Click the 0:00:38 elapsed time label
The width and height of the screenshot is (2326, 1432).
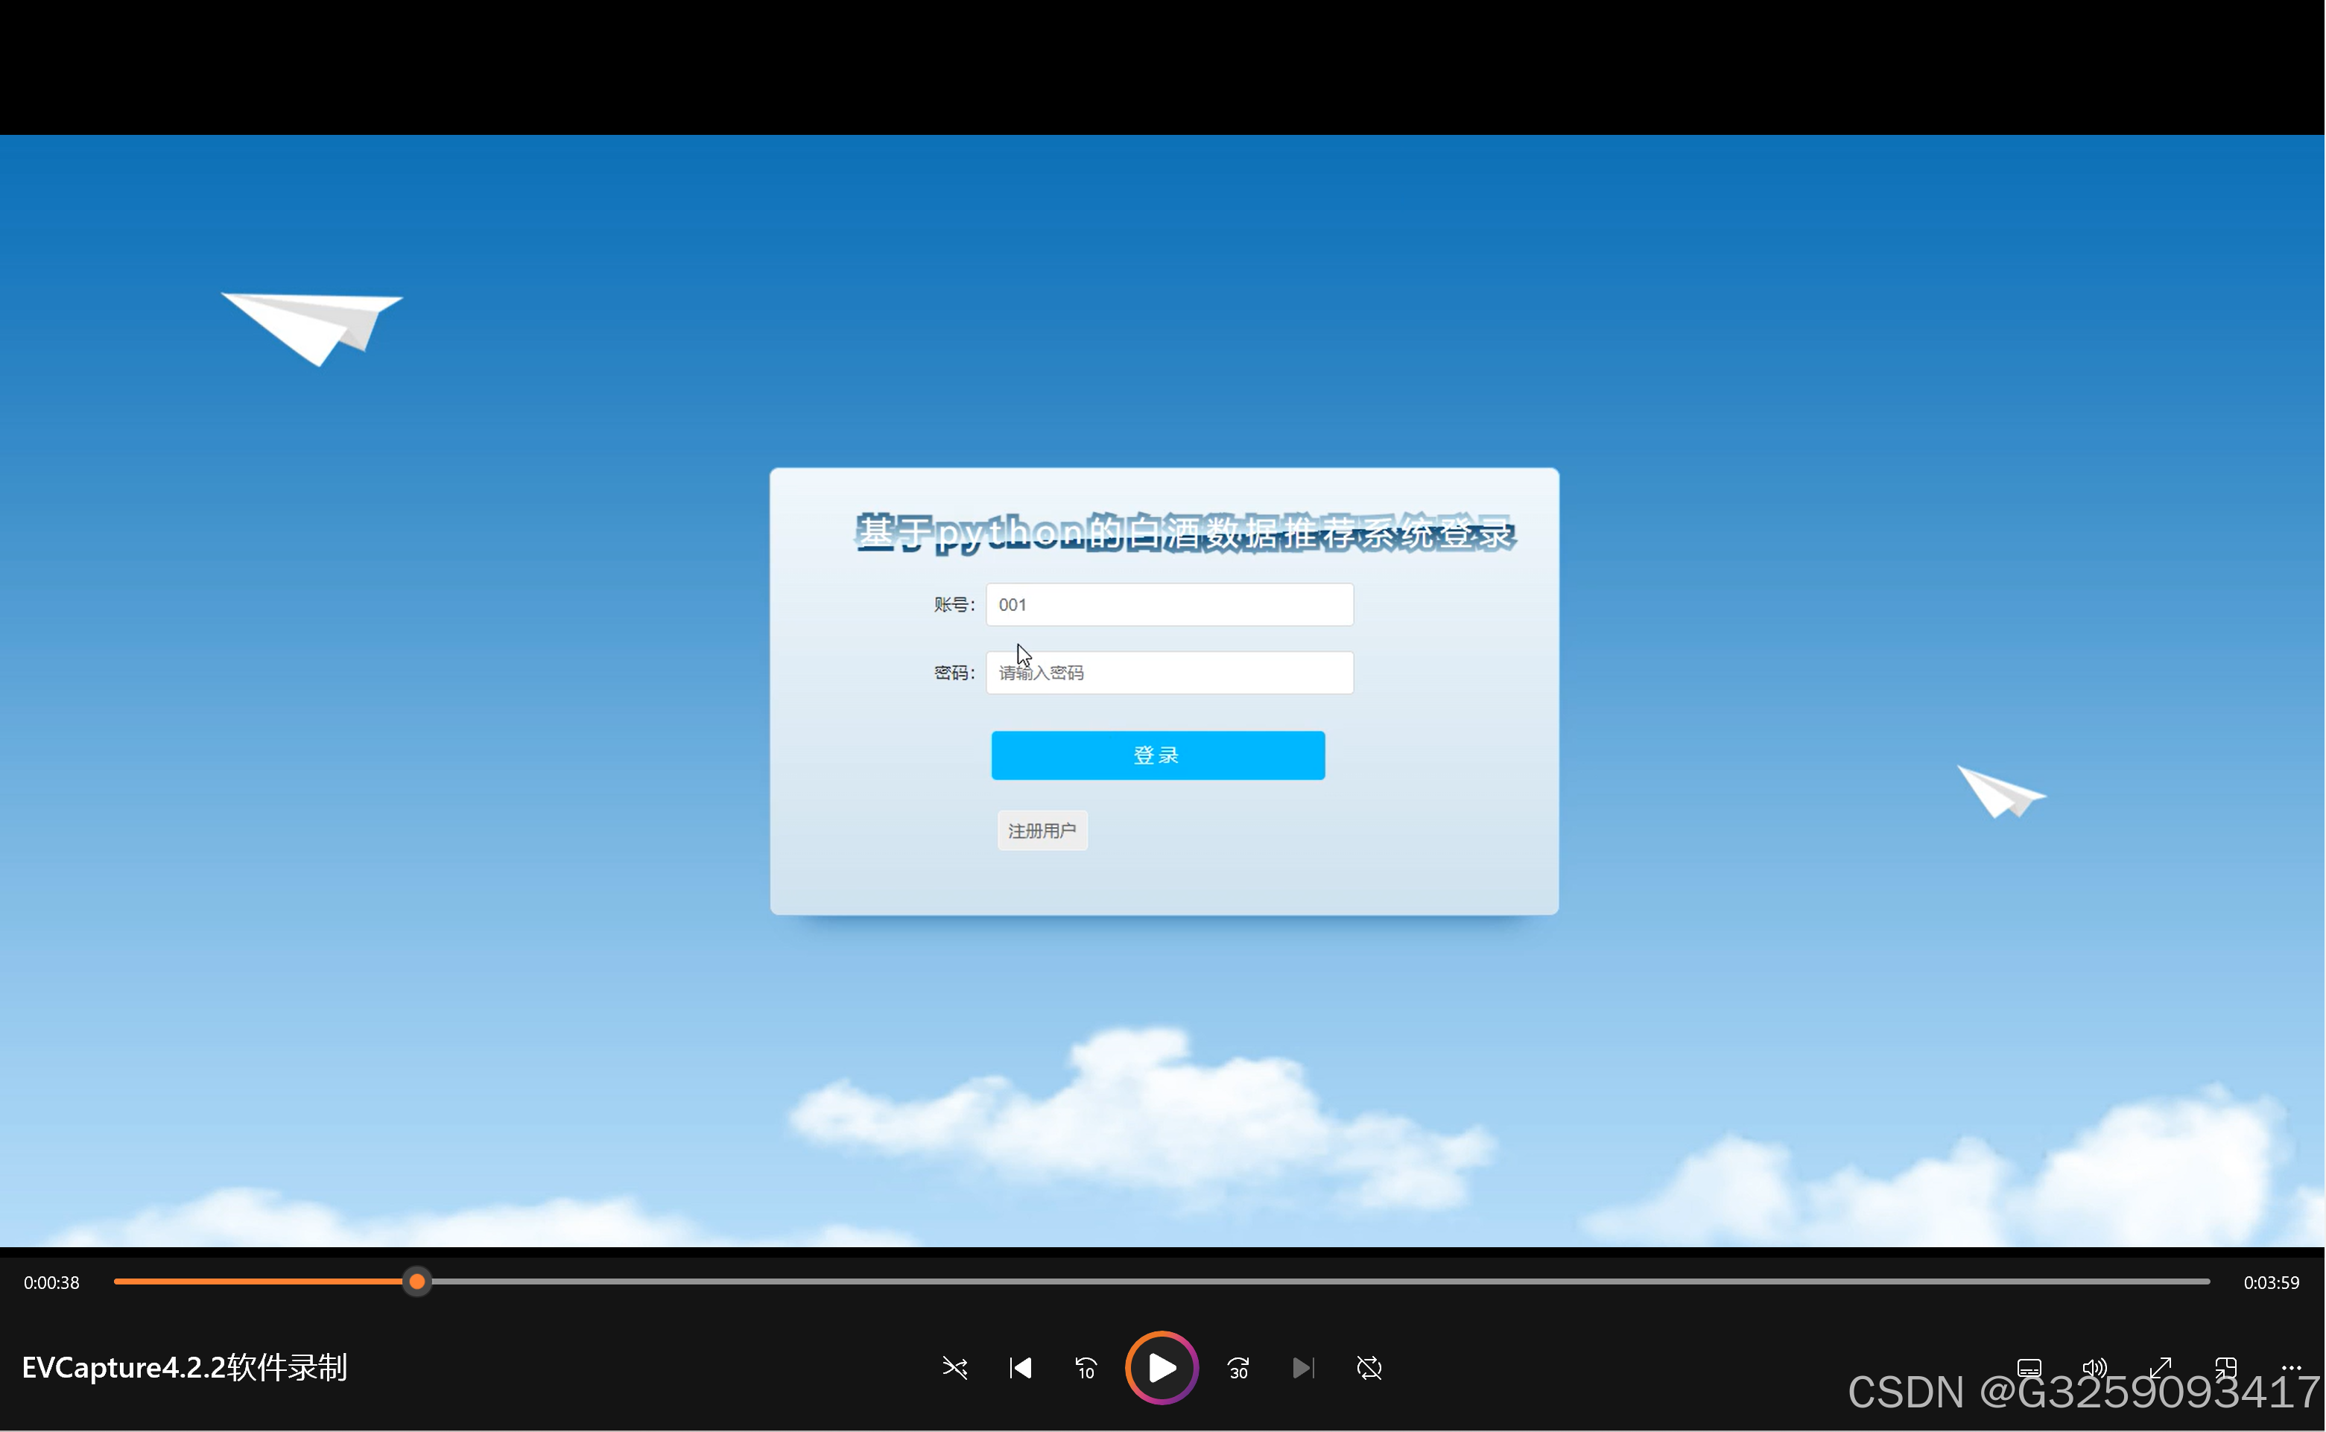coord(52,1282)
